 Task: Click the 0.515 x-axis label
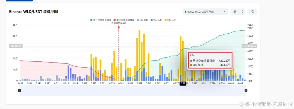66,84
